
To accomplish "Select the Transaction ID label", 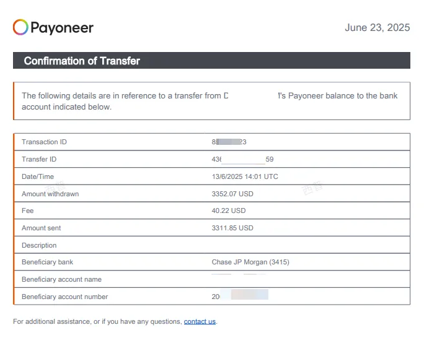I will [x=44, y=142].
